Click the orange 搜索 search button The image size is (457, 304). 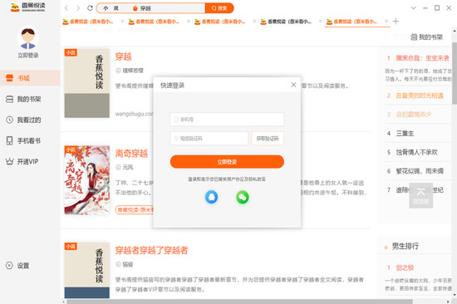click(x=219, y=8)
